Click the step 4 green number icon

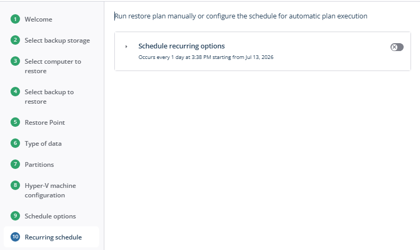(15, 92)
